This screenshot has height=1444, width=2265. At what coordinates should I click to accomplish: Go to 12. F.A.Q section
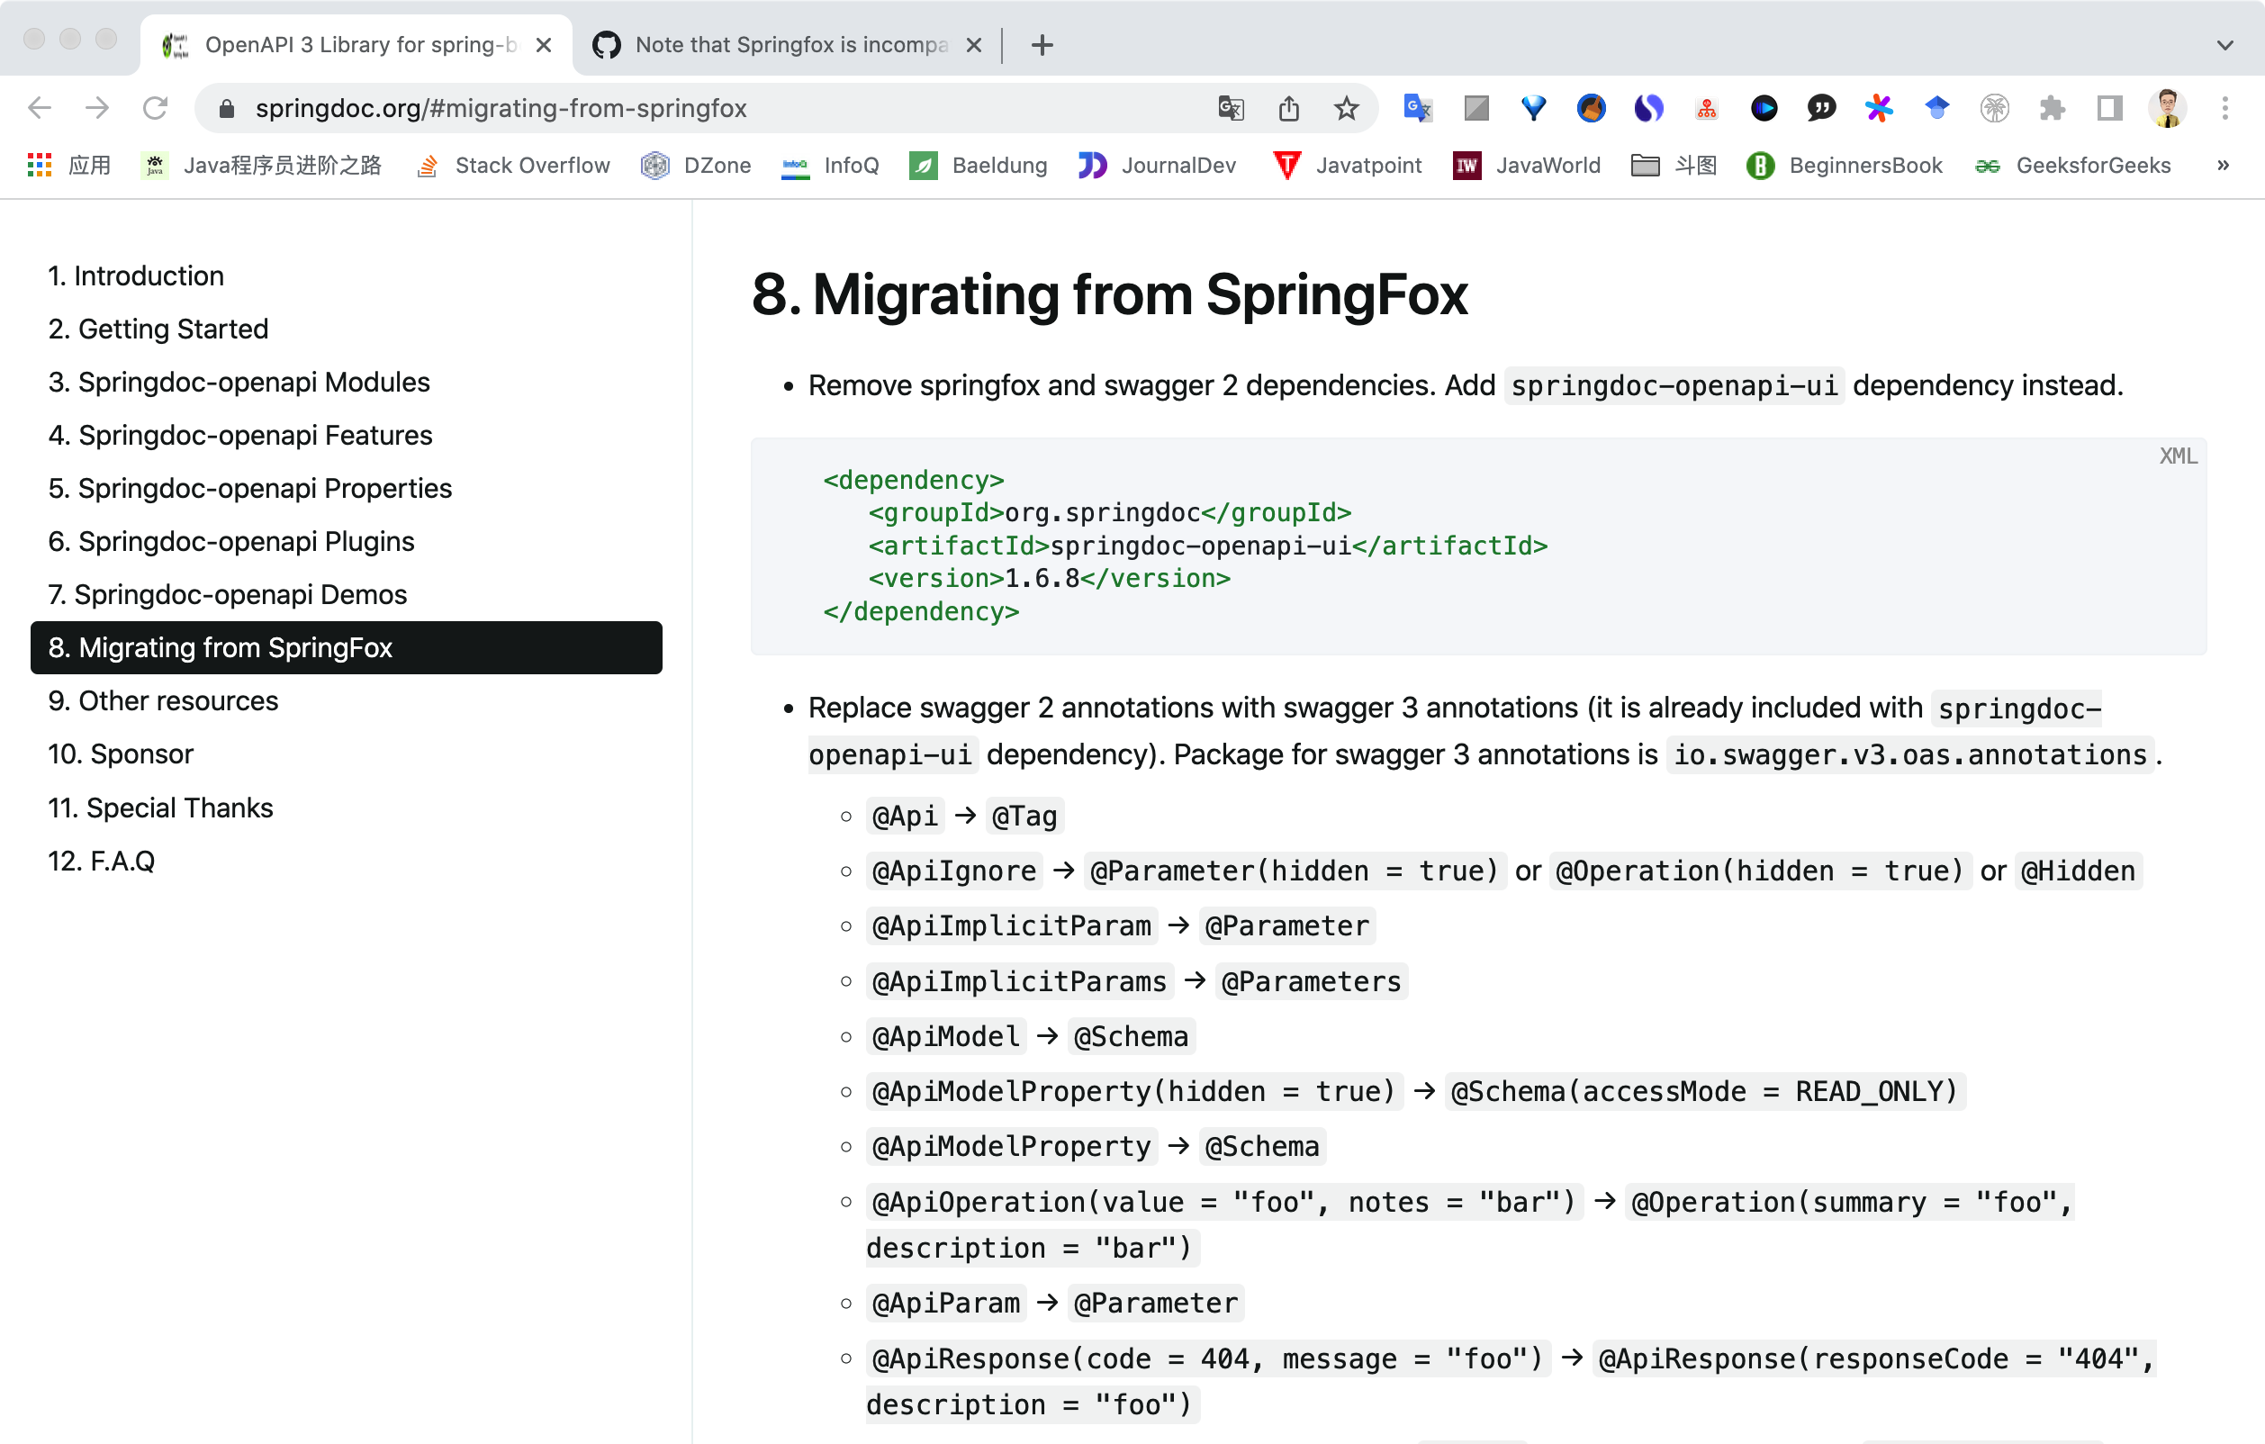pos(102,861)
